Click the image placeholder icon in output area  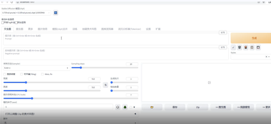click(x=209, y=83)
